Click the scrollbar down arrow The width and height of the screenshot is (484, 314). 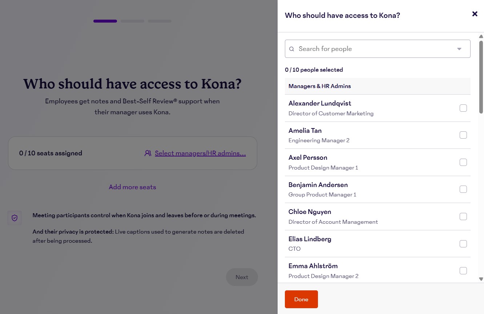click(x=481, y=279)
